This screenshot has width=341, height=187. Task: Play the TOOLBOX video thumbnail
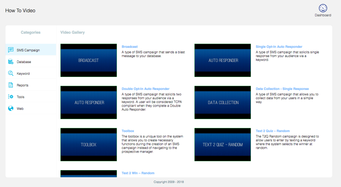click(x=88, y=144)
